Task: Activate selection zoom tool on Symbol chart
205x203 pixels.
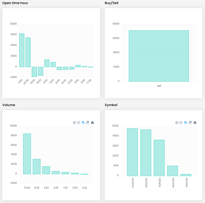Action: point(185,123)
